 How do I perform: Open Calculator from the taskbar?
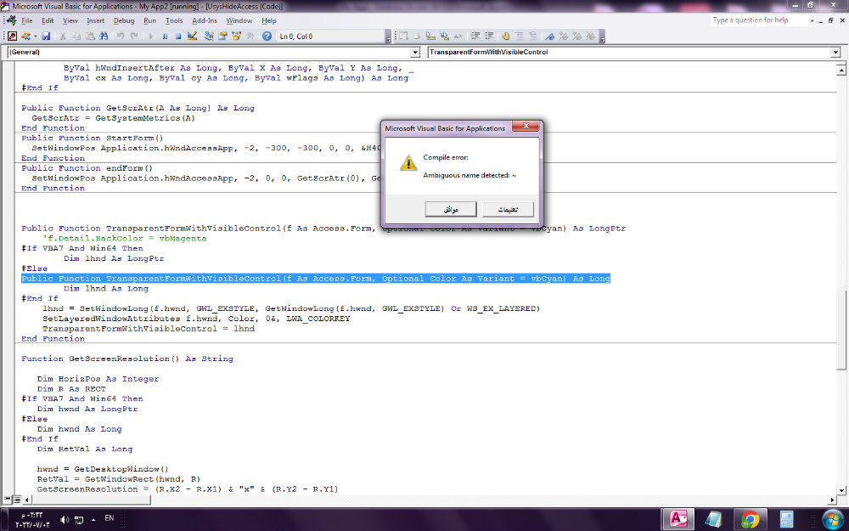point(786,519)
